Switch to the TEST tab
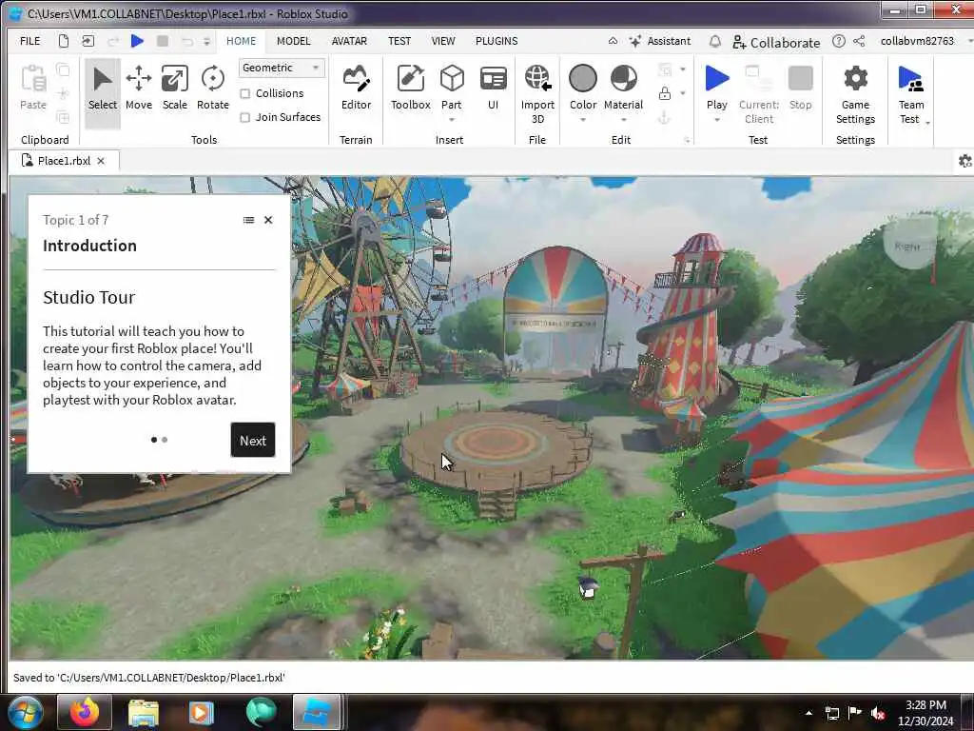Screen dimensions: 974x731 click(399, 41)
